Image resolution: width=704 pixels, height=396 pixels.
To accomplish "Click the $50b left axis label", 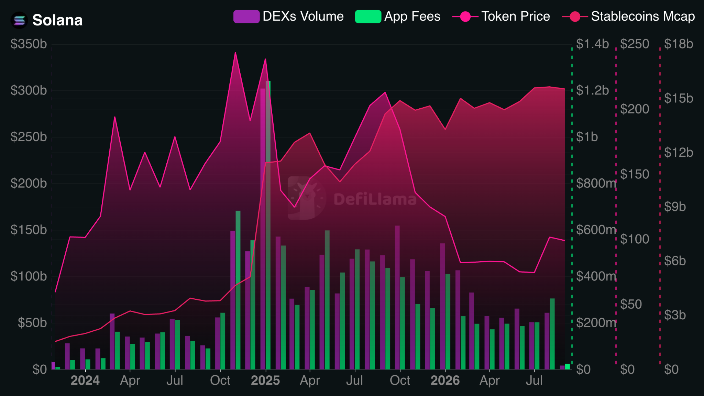I will pyautogui.click(x=32, y=323).
